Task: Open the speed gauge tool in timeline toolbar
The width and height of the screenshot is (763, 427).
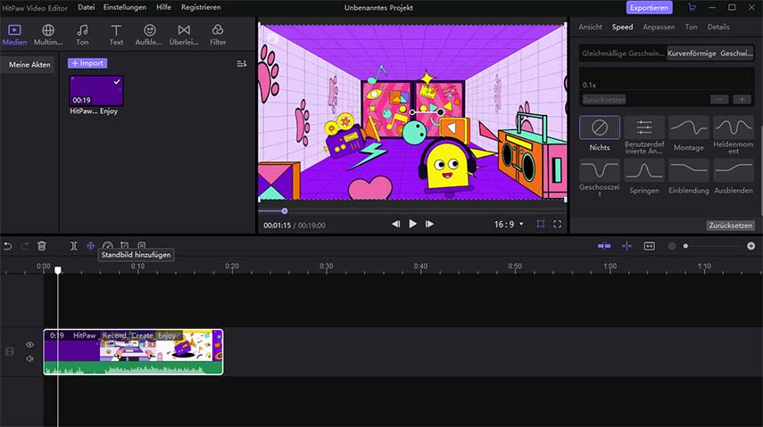Action: pyautogui.click(x=108, y=245)
